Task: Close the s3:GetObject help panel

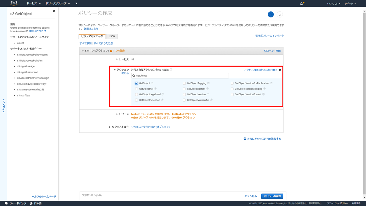Action: 54,11
